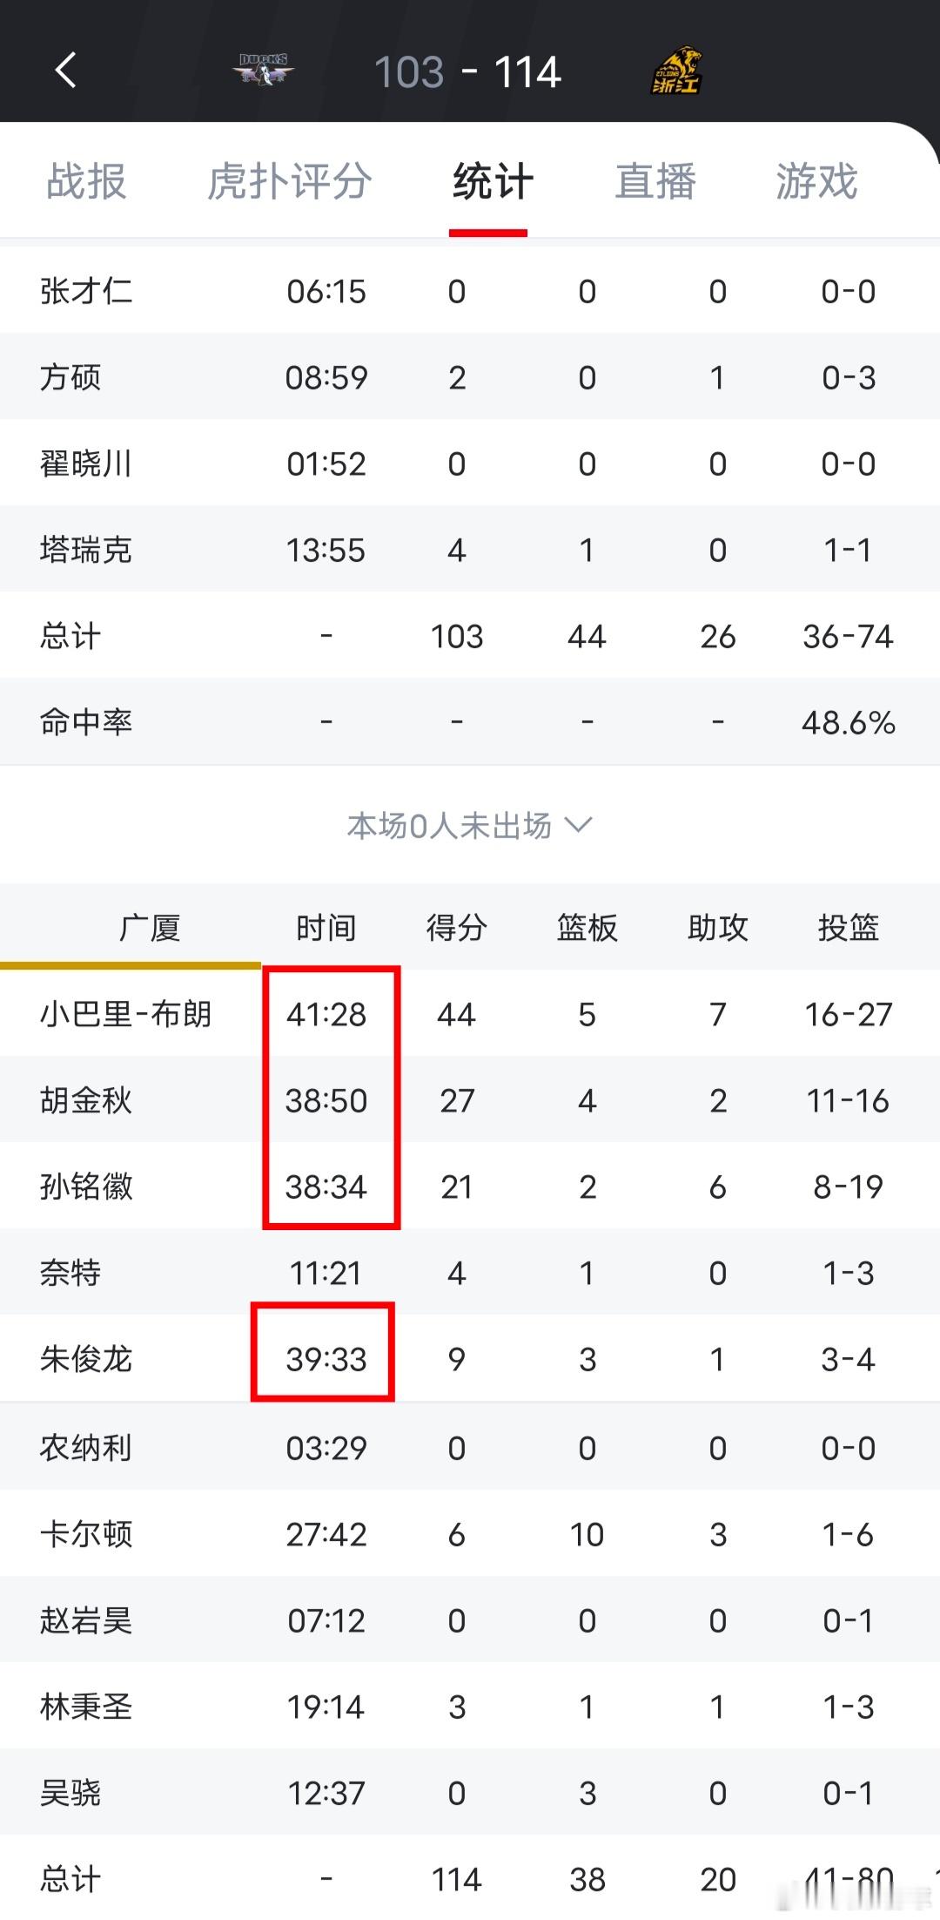
Task: Open the 战报 tab
Action: click(86, 181)
